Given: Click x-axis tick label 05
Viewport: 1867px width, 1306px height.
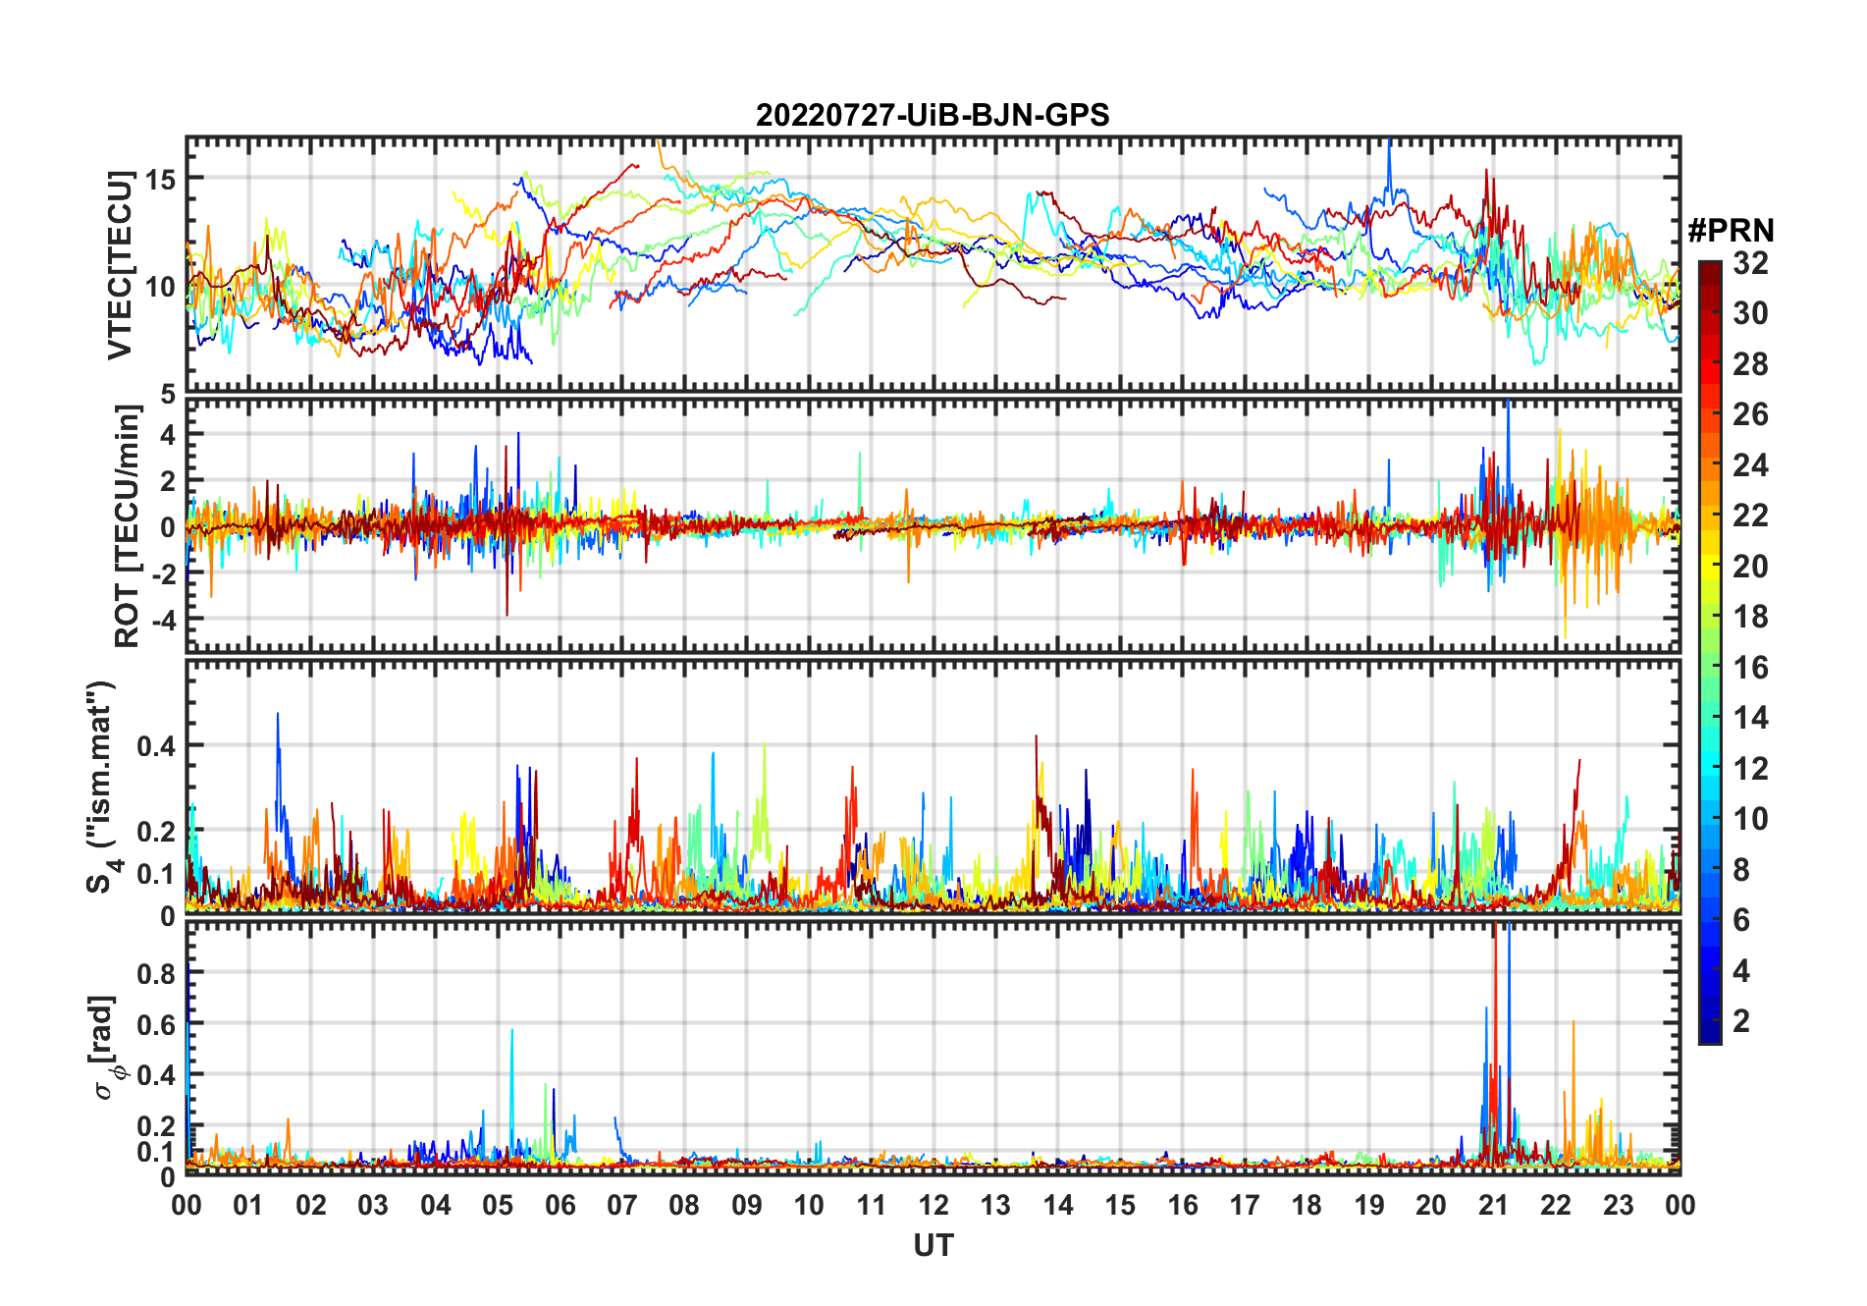Looking at the screenshot, I should point(498,1205).
